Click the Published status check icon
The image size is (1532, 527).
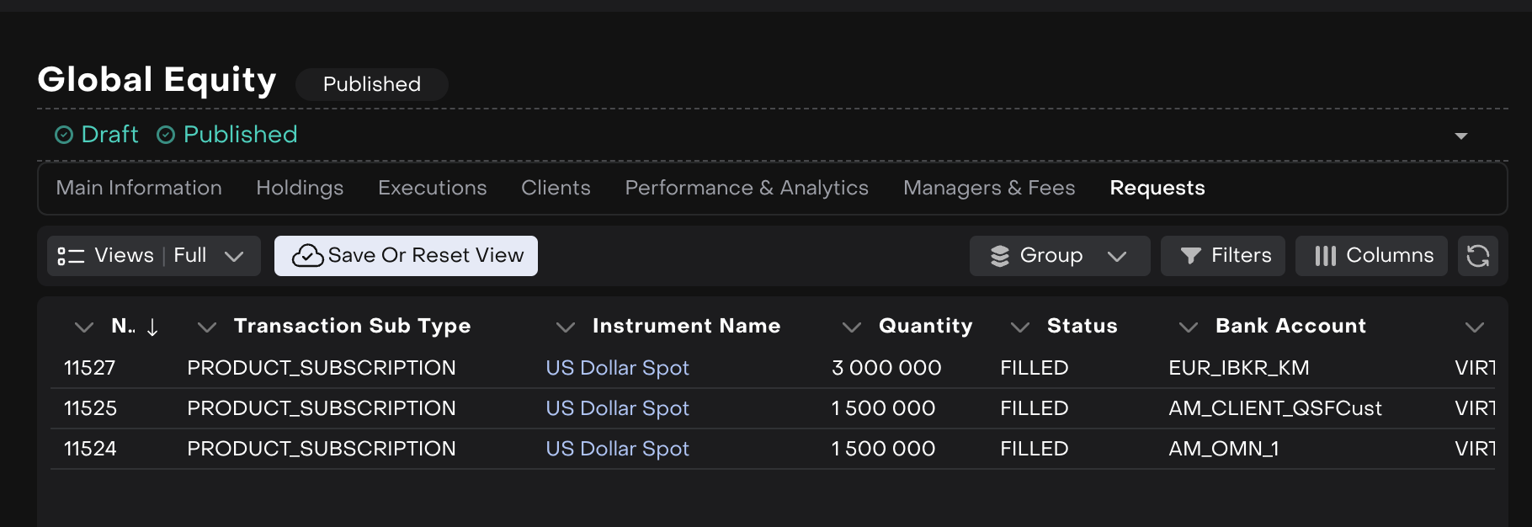coord(166,135)
